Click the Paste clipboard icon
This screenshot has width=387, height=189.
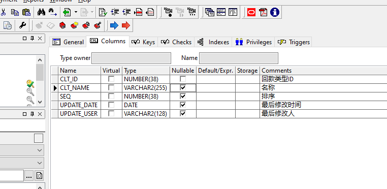point(26,12)
